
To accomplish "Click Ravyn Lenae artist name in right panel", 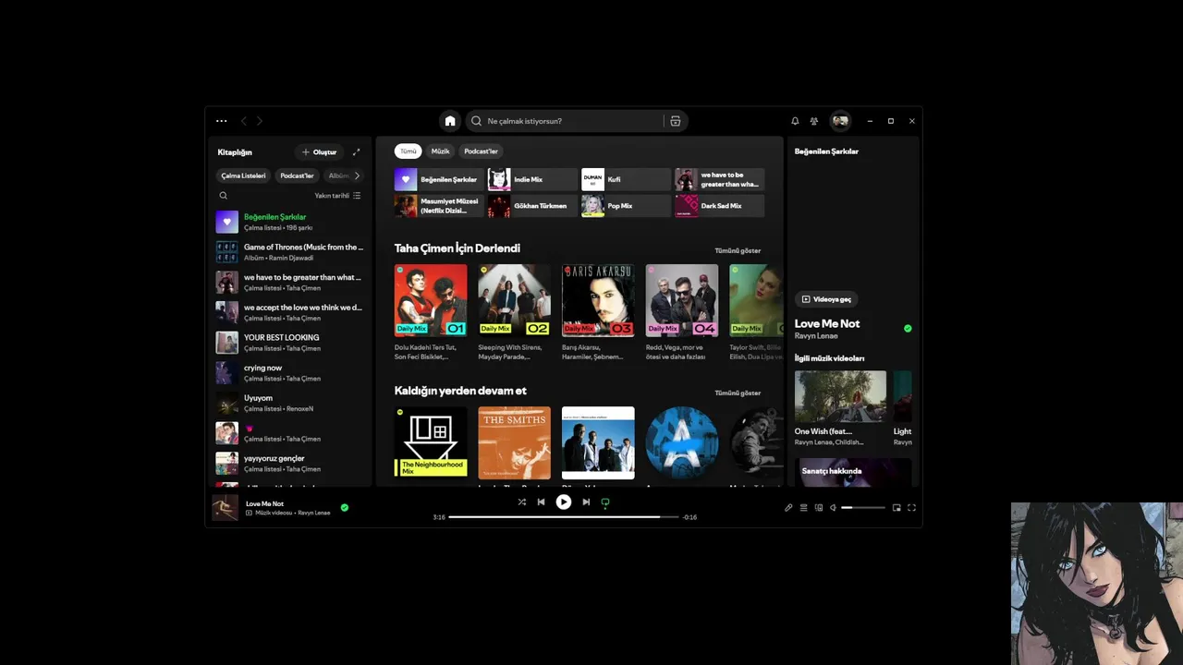I will [814, 335].
